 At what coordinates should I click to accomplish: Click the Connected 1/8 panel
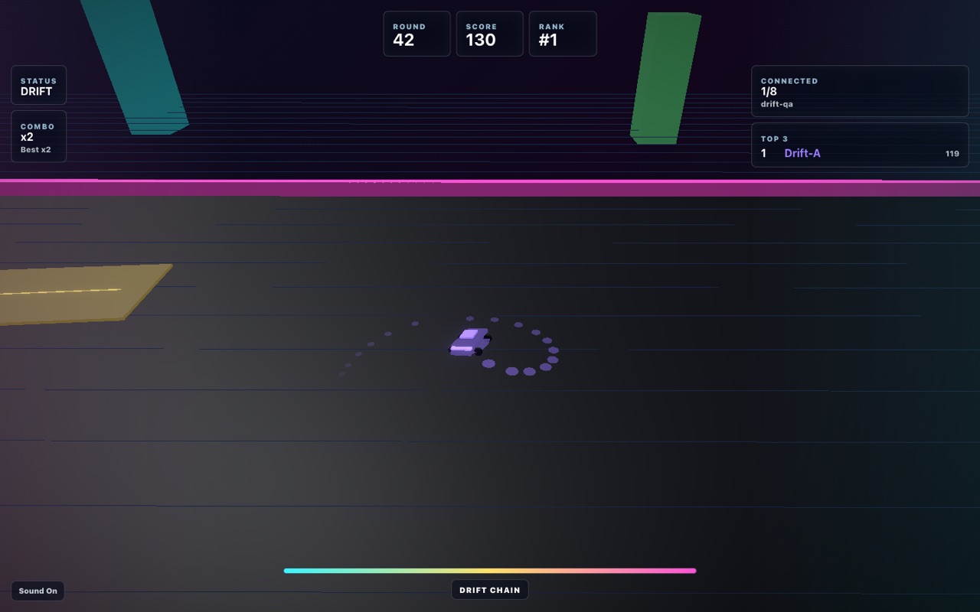860,91
